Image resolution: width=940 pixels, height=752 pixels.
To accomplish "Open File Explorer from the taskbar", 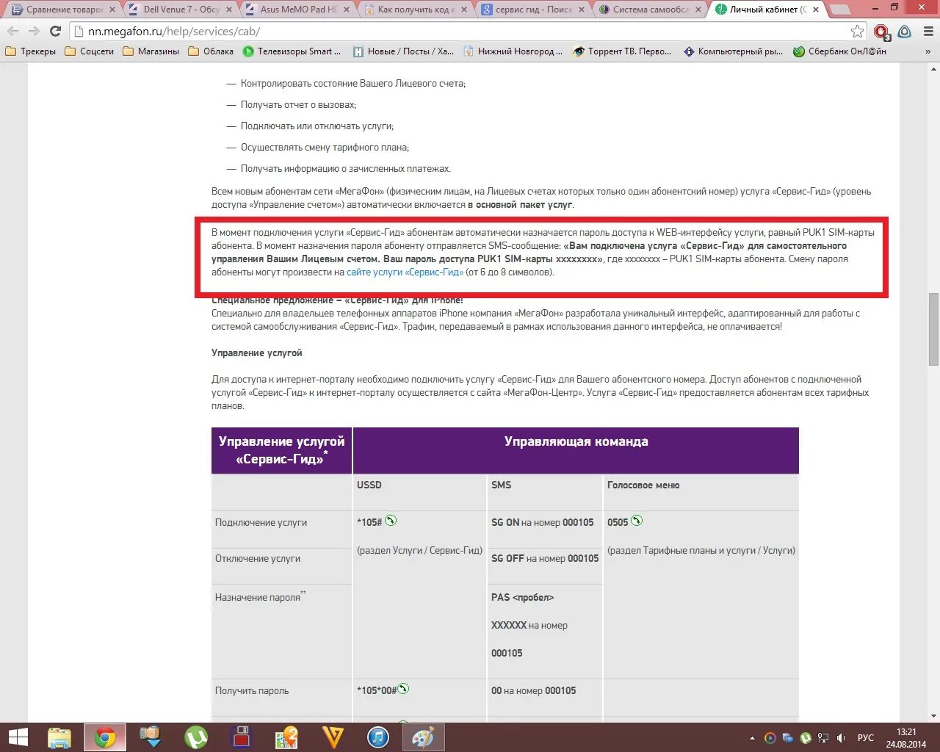I will tap(59, 737).
